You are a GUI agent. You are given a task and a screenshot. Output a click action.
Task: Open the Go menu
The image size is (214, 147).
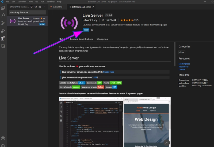tap(37, 2)
